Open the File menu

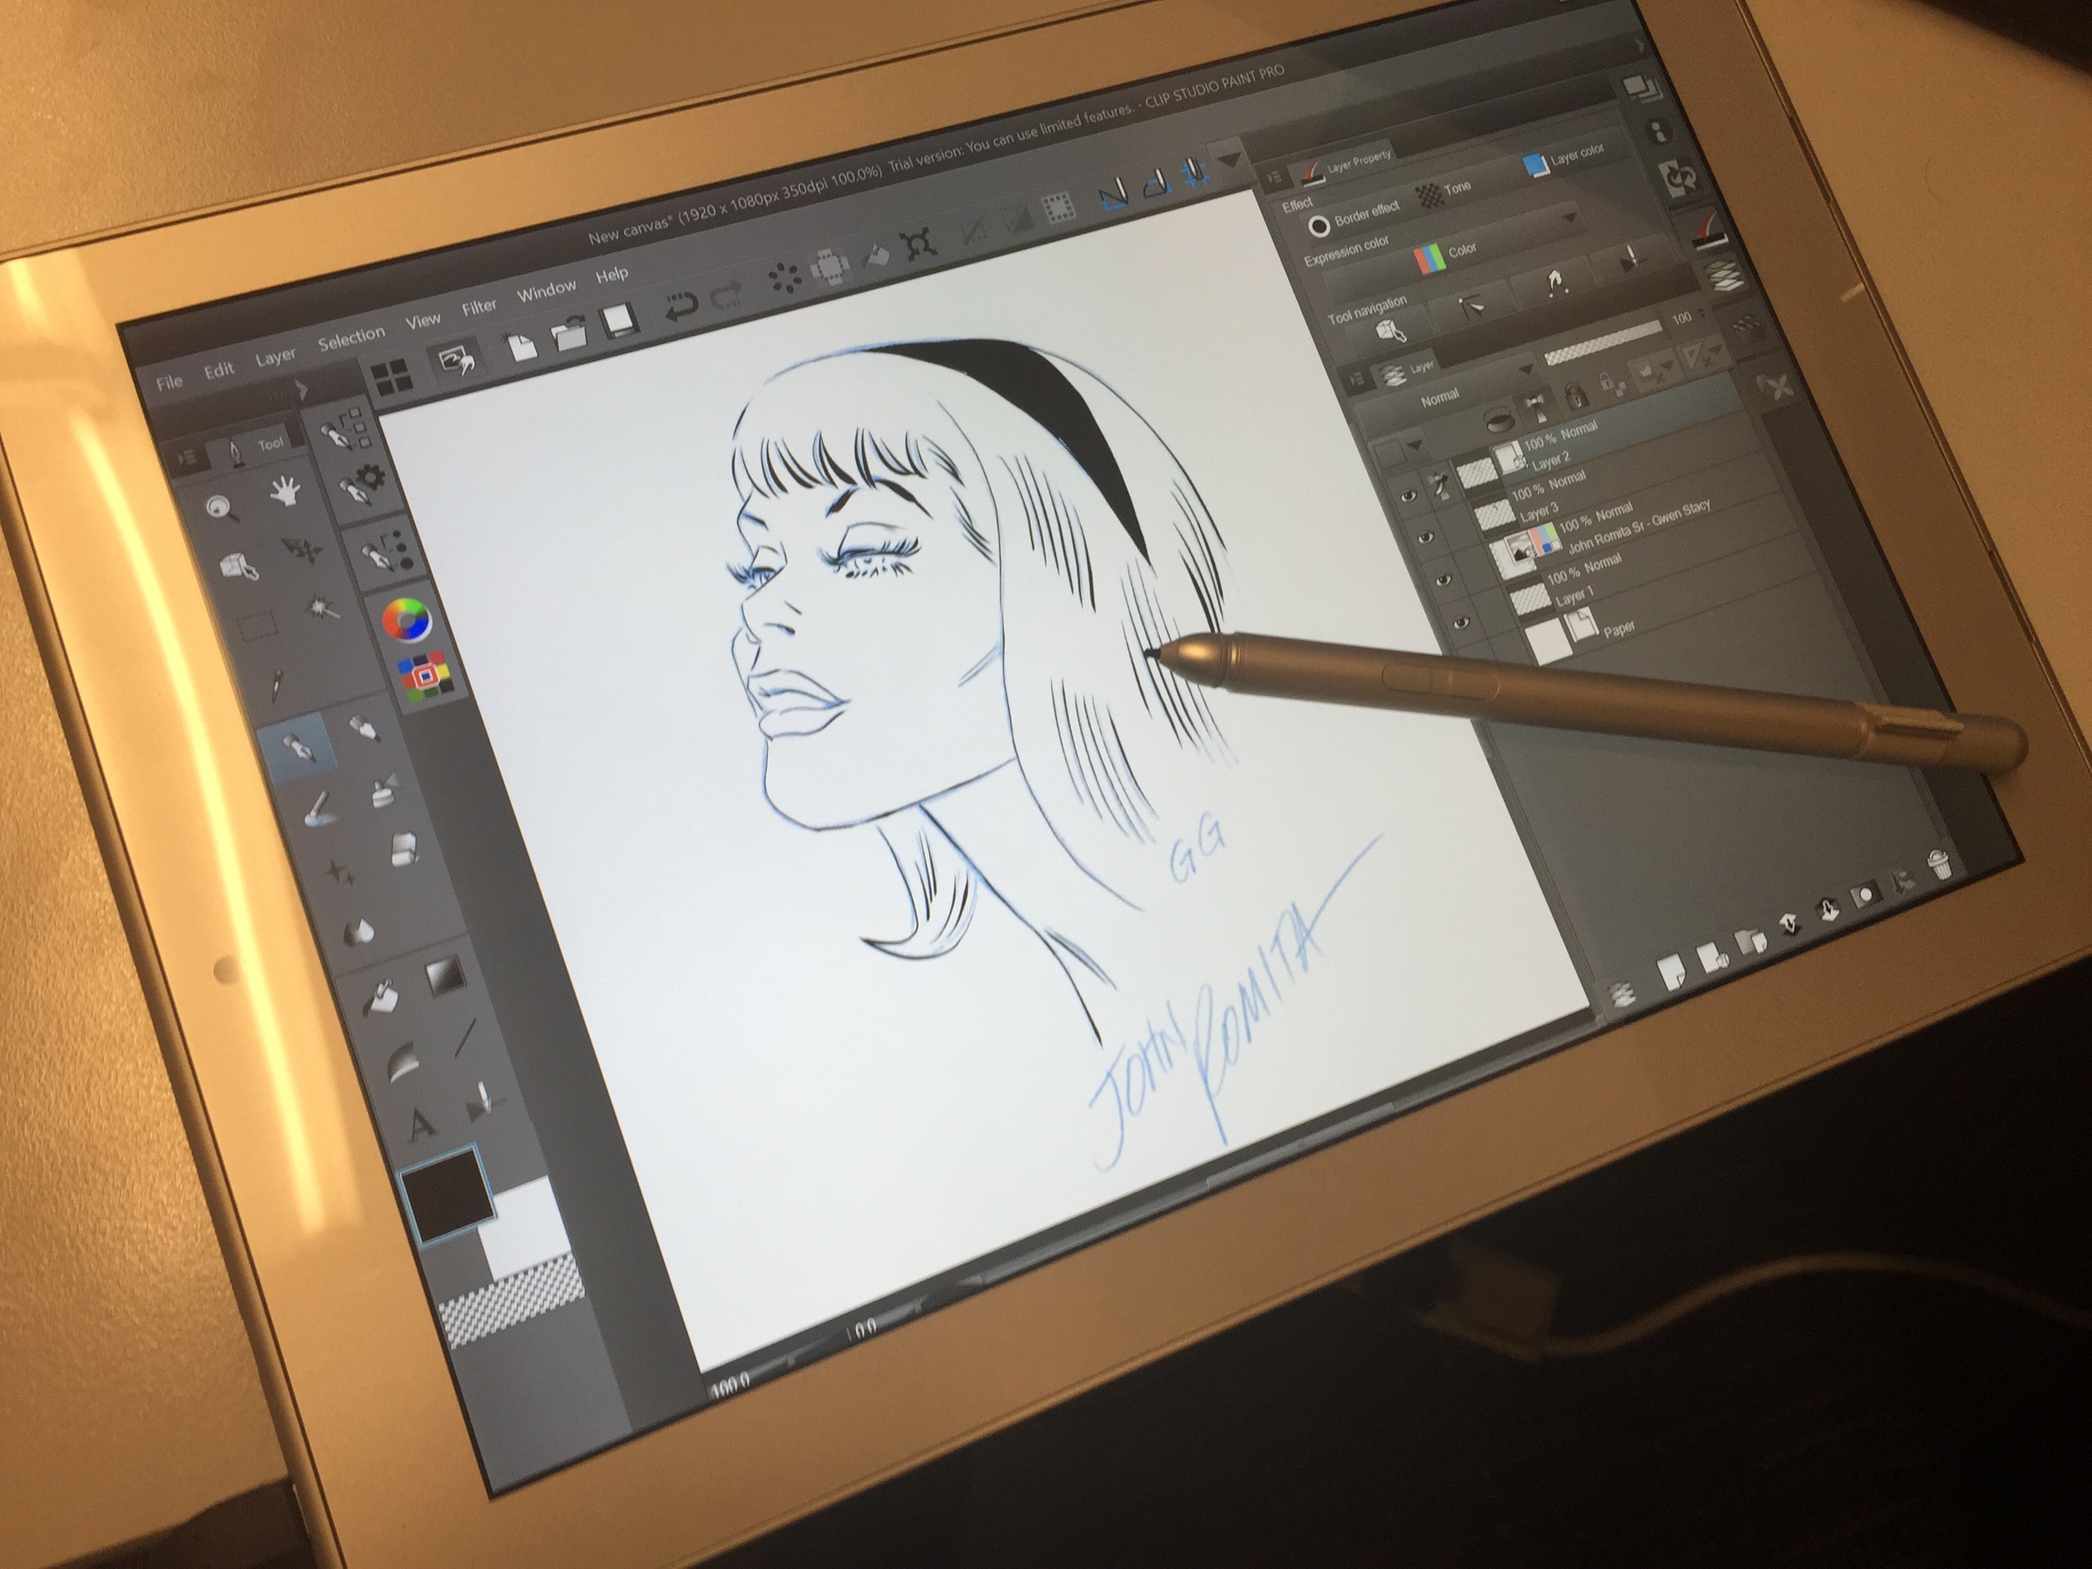click(169, 382)
